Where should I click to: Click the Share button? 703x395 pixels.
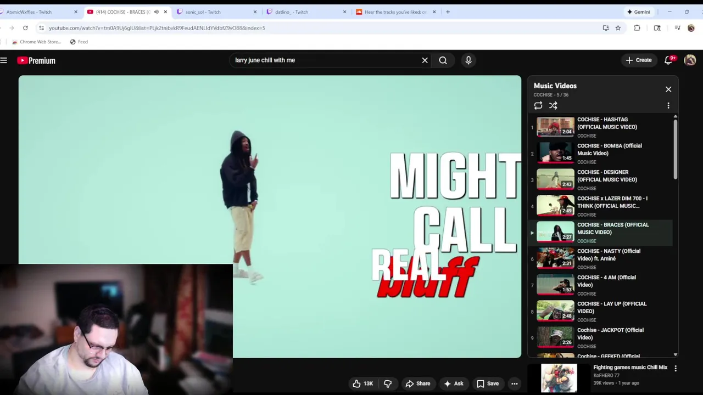tap(417, 383)
